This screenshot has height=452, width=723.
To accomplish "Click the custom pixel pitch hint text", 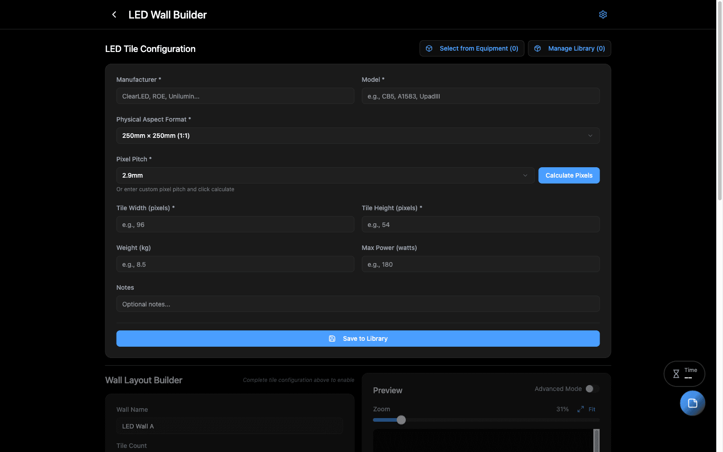I will click(175, 189).
